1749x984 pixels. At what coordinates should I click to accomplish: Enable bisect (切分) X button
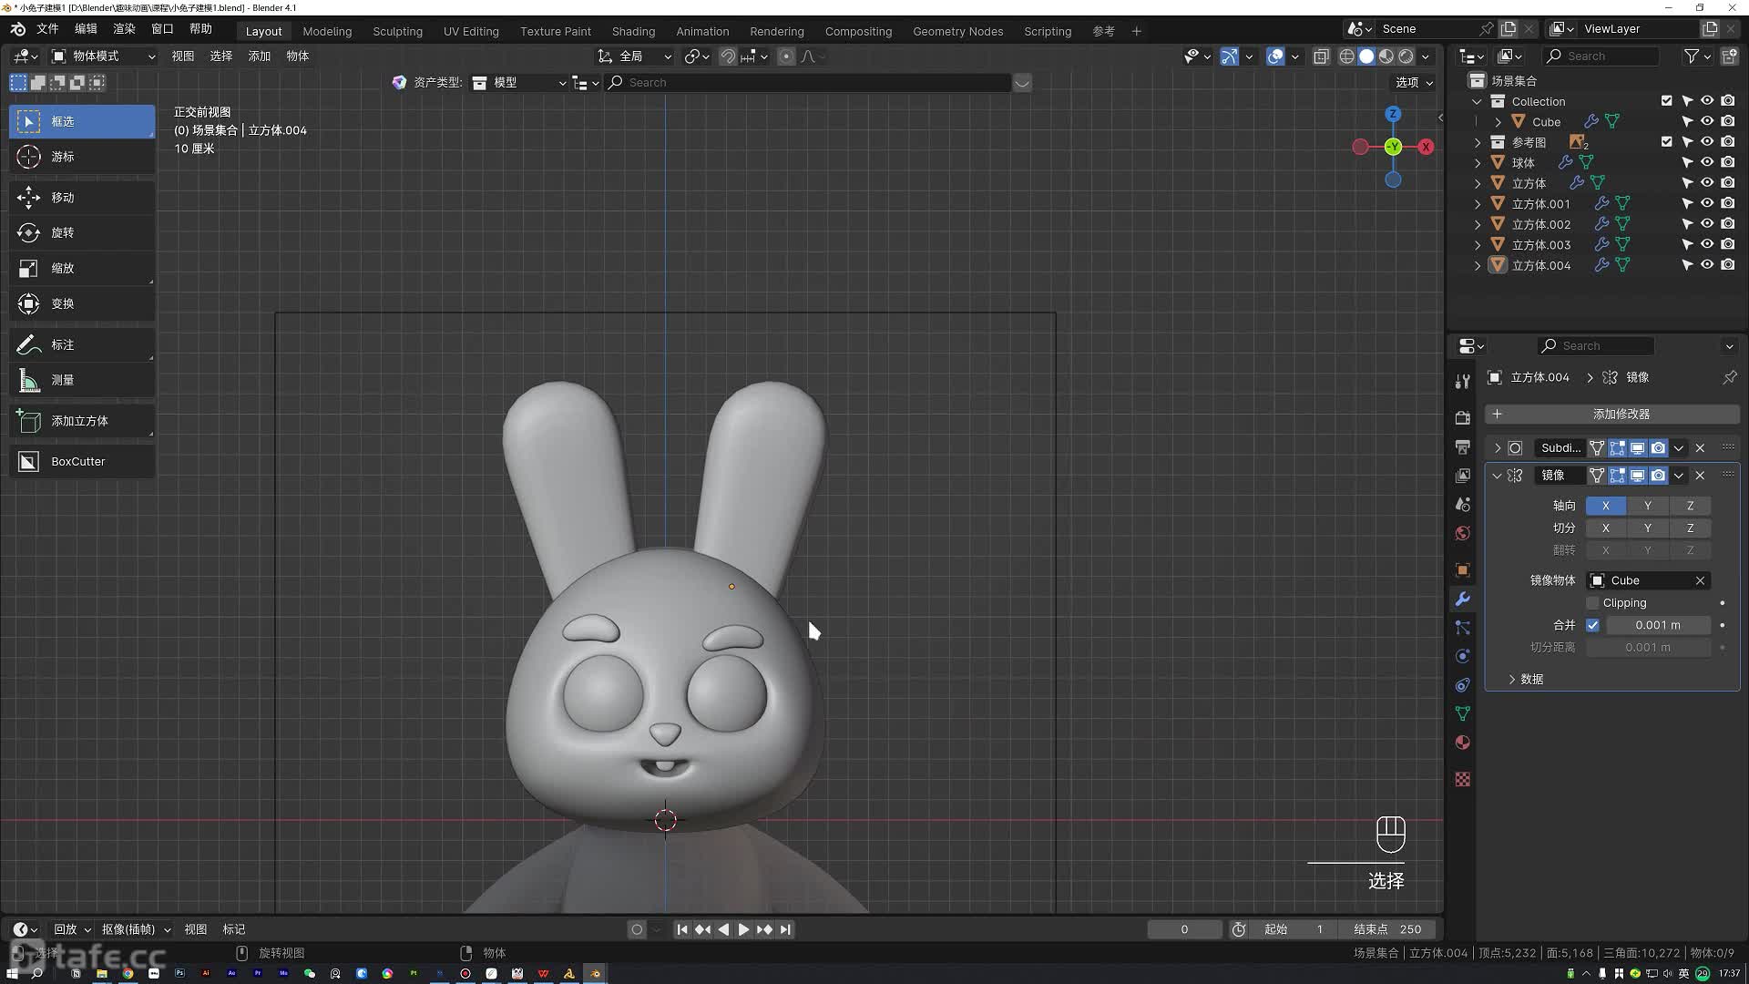1605,528
